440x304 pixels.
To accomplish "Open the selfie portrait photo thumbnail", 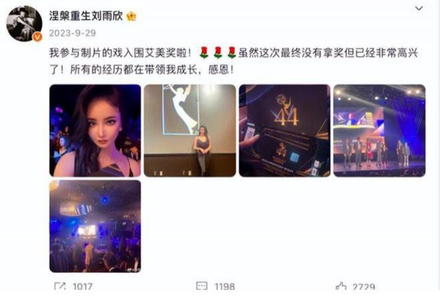I will point(95,131).
